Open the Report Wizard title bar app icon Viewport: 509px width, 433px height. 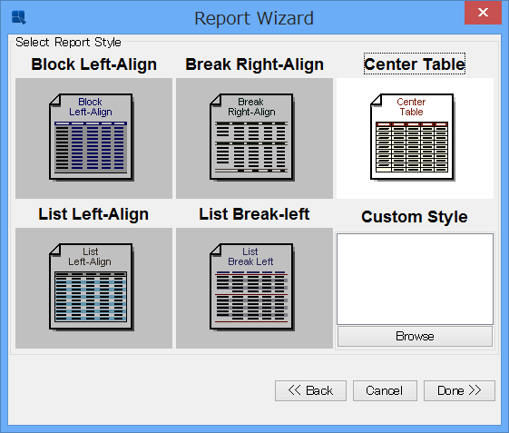(x=19, y=17)
